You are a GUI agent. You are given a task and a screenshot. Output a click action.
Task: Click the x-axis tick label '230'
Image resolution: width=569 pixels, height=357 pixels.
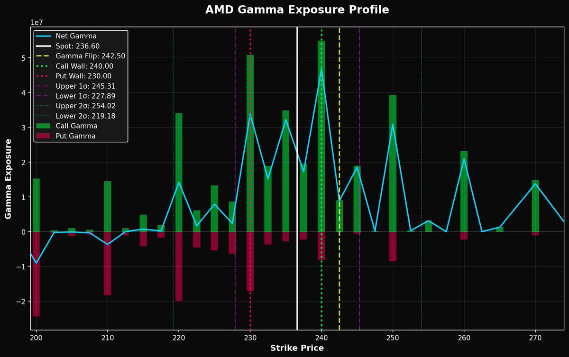click(250, 338)
